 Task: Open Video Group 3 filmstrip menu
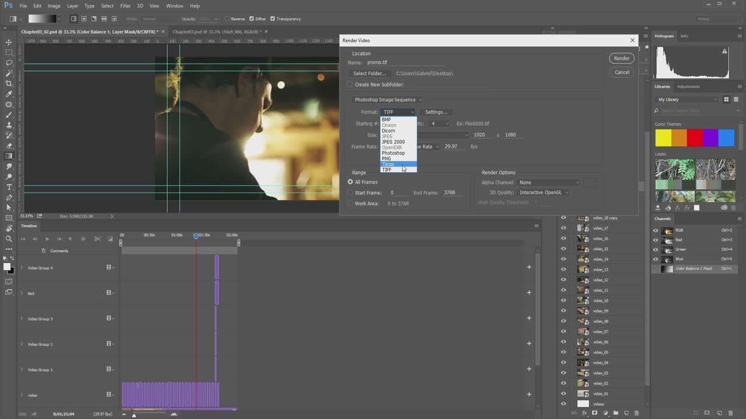[x=110, y=318]
